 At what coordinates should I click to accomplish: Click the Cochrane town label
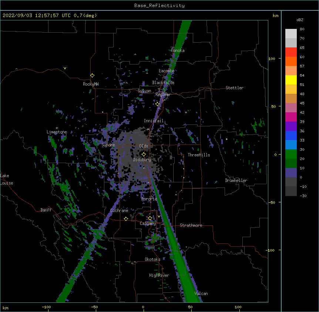click(119, 210)
